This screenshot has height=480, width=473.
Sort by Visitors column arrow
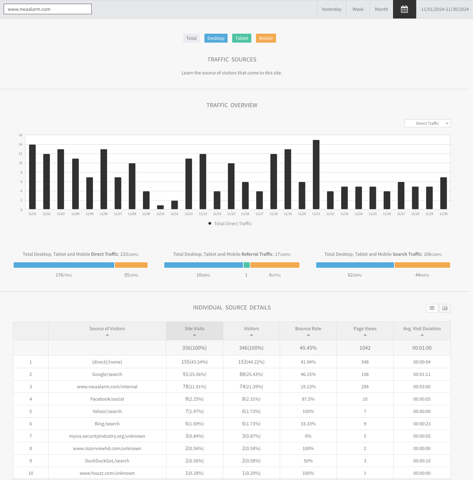tap(251, 335)
